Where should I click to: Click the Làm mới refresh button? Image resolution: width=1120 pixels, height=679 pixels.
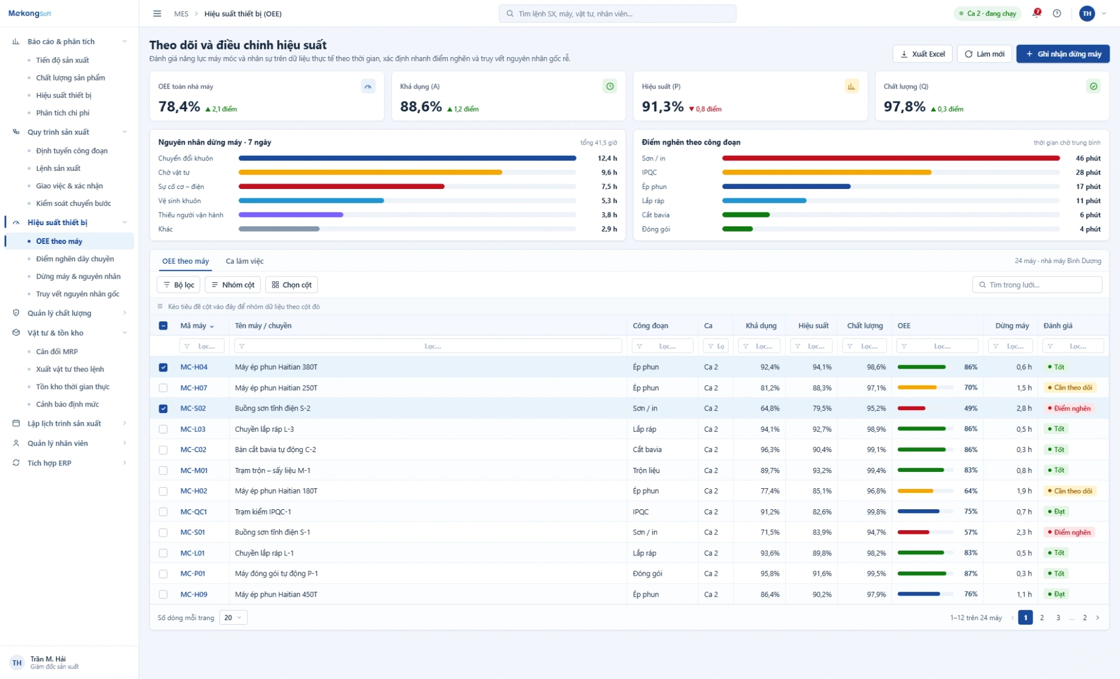tap(984, 54)
